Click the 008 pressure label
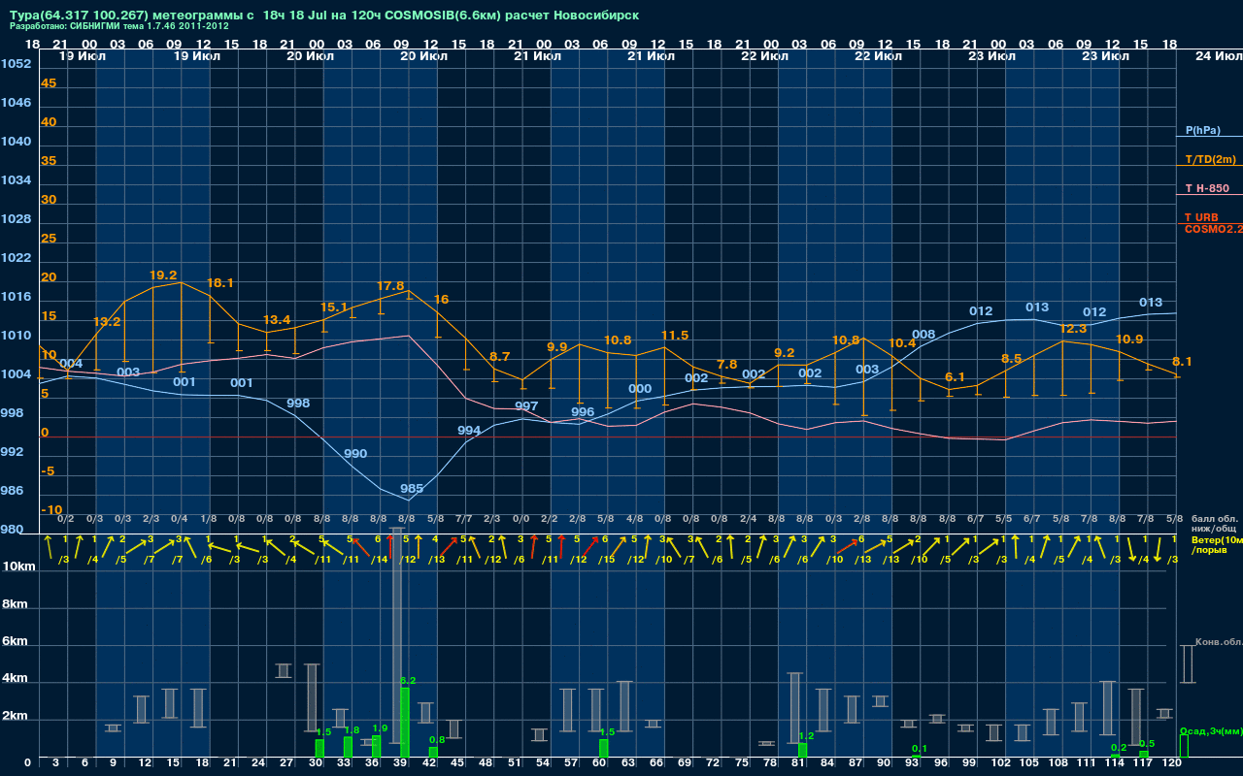The image size is (1243, 776). 924,335
